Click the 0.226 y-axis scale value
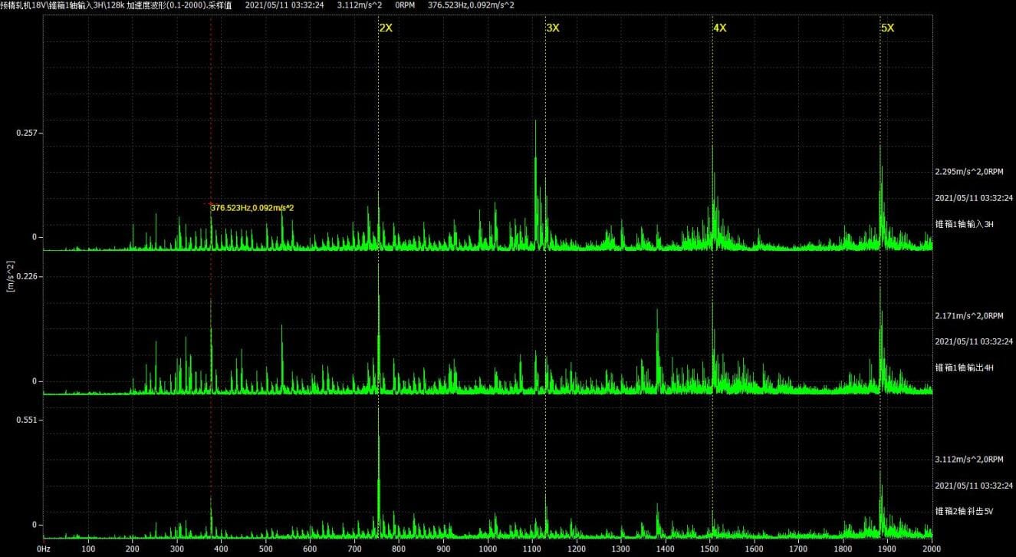This screenshot has width=1016, height=557. tap(26, 276)
